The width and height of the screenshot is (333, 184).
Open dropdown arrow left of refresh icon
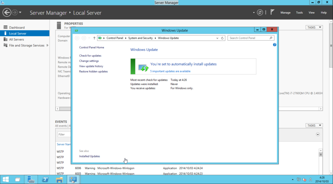pyautogui.click(x=254, y=12)
